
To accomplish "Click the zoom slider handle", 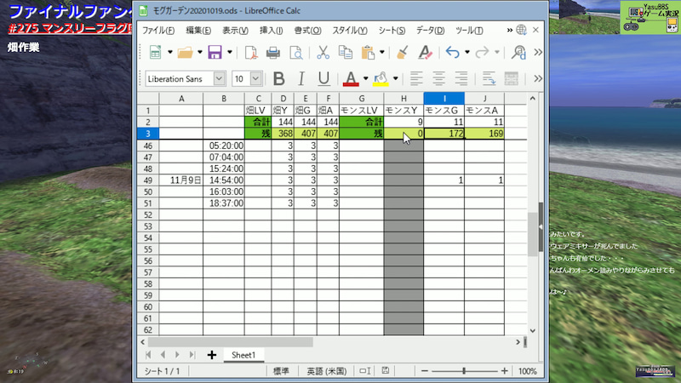I will click(464, 371).
